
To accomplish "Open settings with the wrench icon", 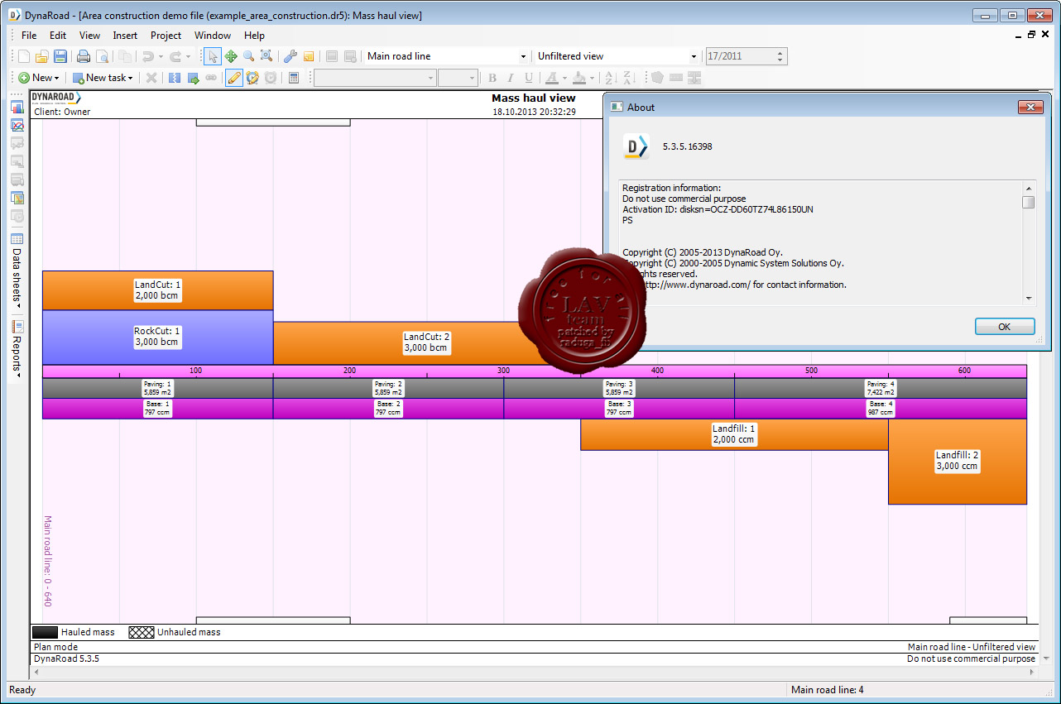I will click(290, 56).
